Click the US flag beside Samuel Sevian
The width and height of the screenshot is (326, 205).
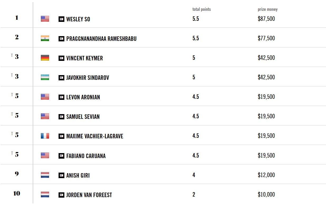pyautogui.click(x=45, y=116)
